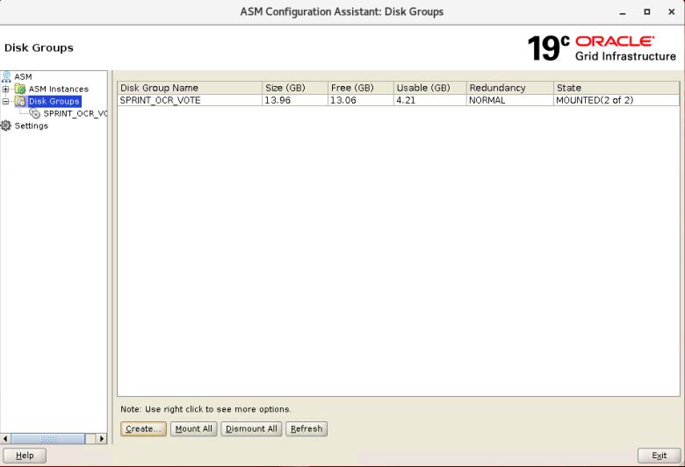Click the 4.21 usable cell
This screenshot has height=467, width=685.
click(x=429, y=100)
